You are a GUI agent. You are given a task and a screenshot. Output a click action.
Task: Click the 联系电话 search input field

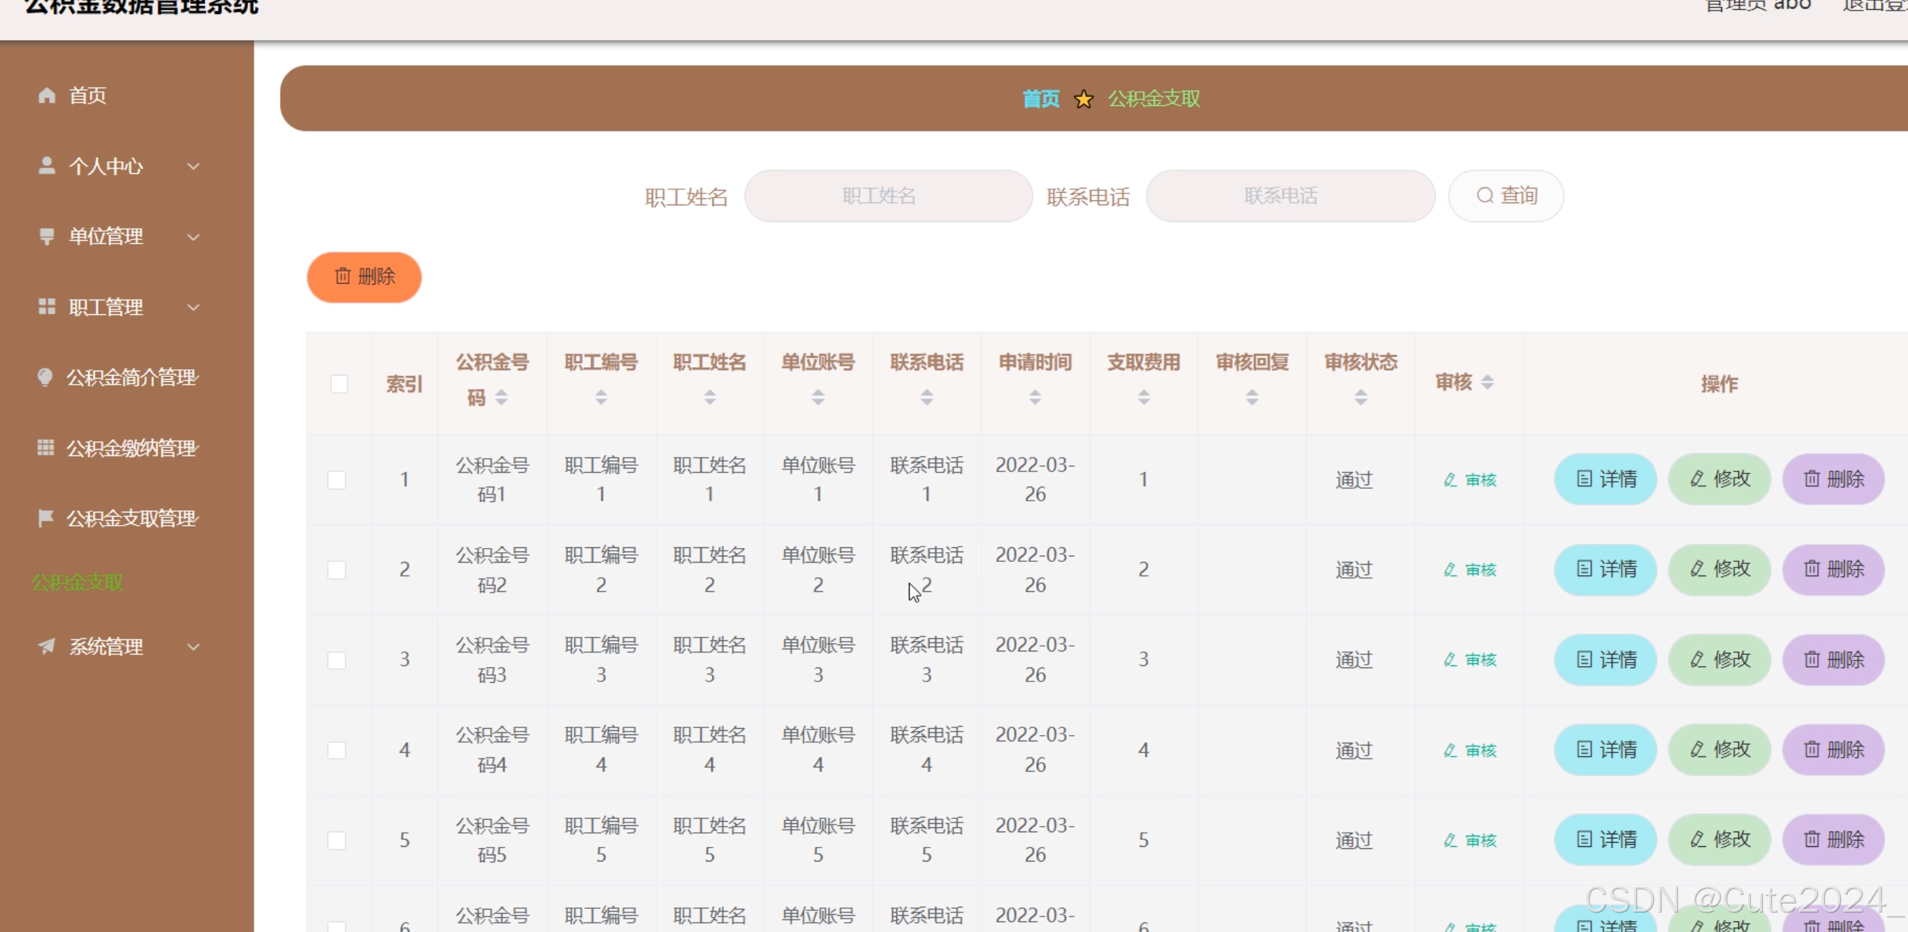pyautogui.click(x=1290, y=196)
